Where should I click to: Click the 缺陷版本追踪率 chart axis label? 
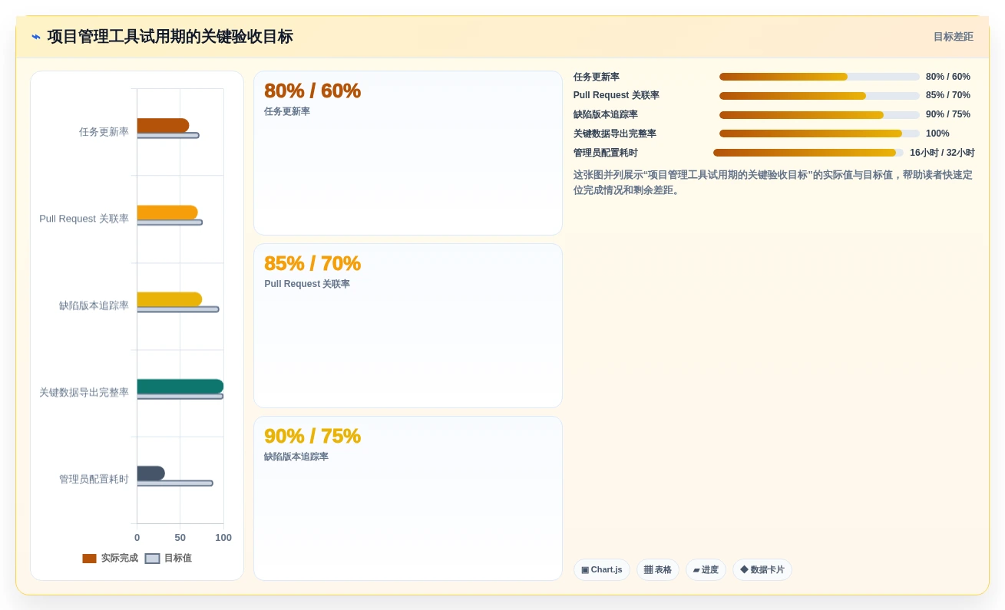coord(94,305)
